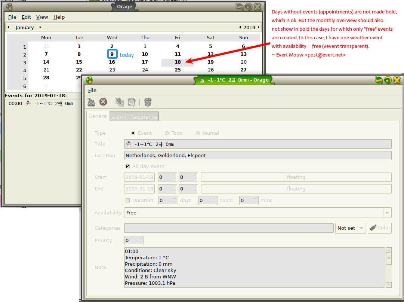Go to next year with arrow after 2019

click(259, 27)
